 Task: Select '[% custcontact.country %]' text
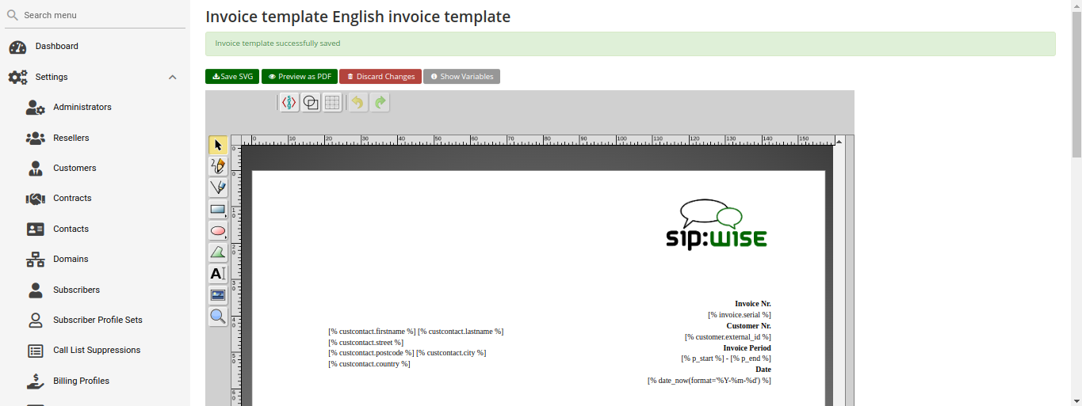coord(369,364)
